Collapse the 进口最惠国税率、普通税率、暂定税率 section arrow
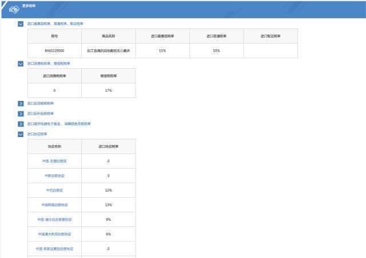This screenshot has width=366, height=258. [21, 24]
